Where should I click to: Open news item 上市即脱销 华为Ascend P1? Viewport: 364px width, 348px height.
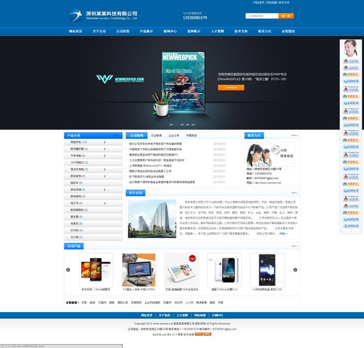[151, 166]
